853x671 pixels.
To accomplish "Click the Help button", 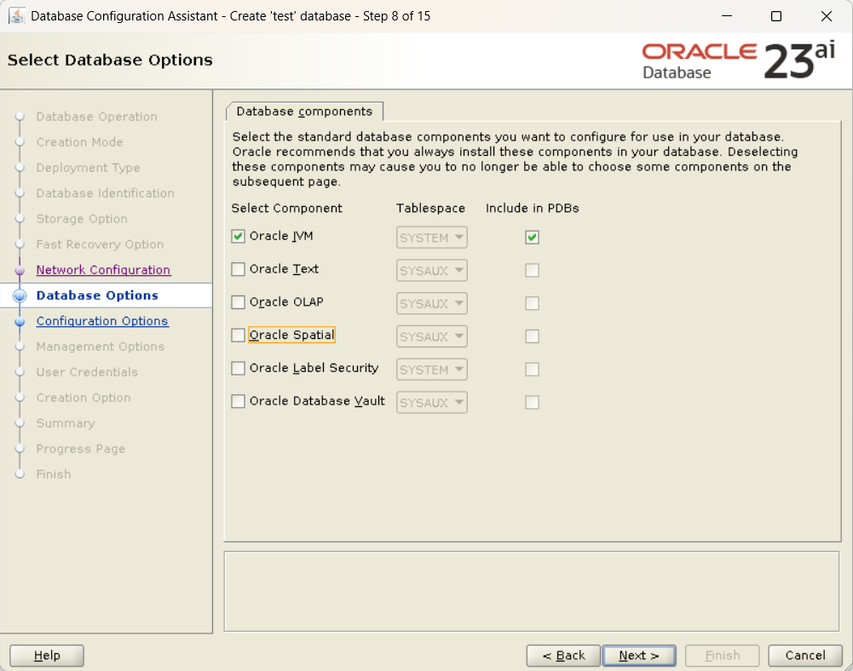I will [x=47, y=655].
